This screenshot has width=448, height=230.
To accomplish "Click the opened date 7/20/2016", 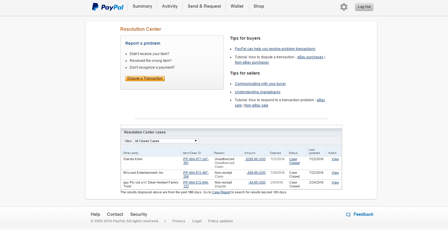I will (277, 173).
